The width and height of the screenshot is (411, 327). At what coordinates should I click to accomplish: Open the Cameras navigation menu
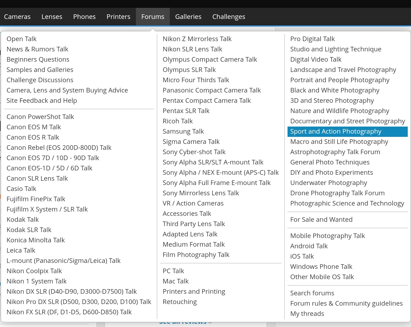pyautogui.click(x=17, y=17)
